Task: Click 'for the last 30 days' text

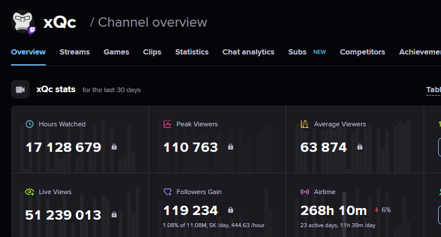Action: click(x=111, y=90)
